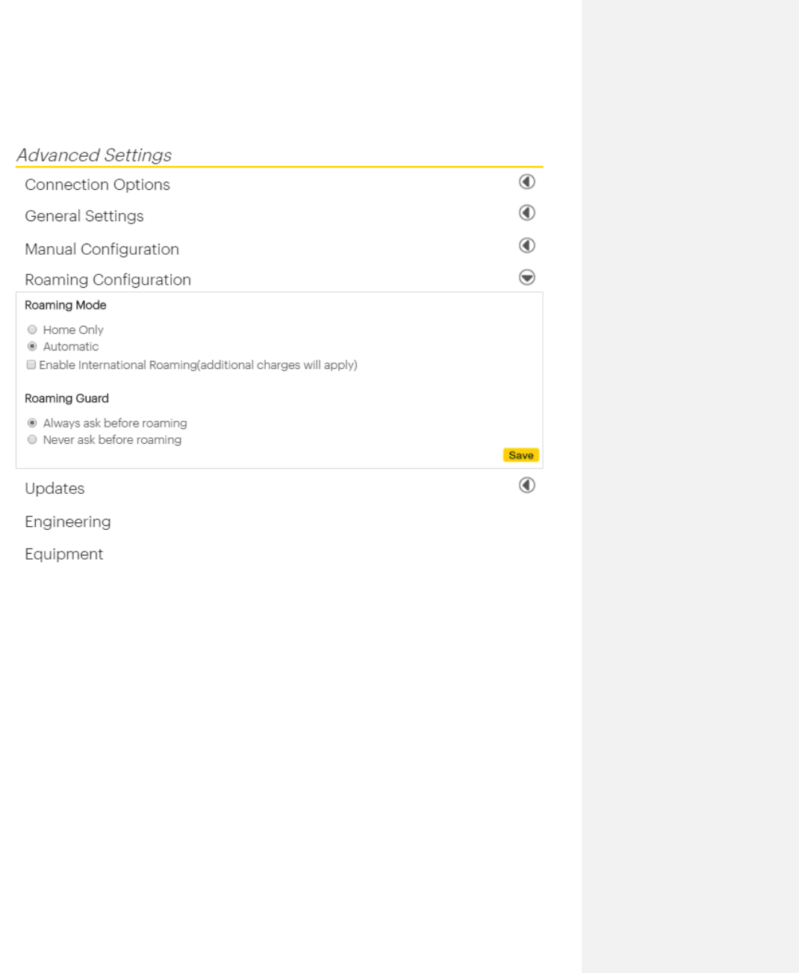Open the Engineering section

click(x=68, y=522)
